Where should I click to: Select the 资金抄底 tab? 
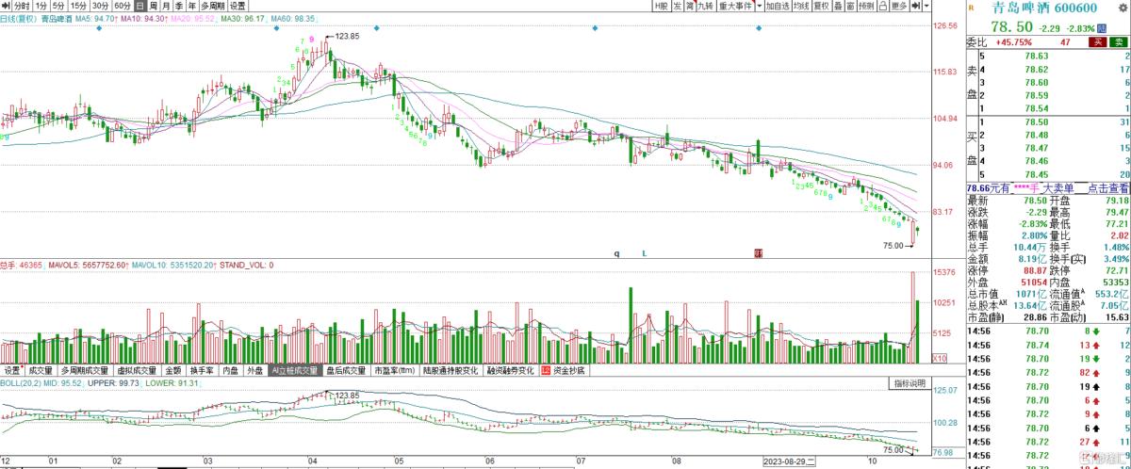pos(564,371)
